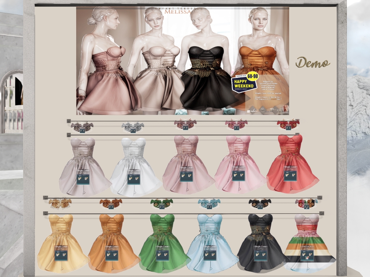Select the red bow accessory on top rail
370x277 pixels.
pos(288,125)
